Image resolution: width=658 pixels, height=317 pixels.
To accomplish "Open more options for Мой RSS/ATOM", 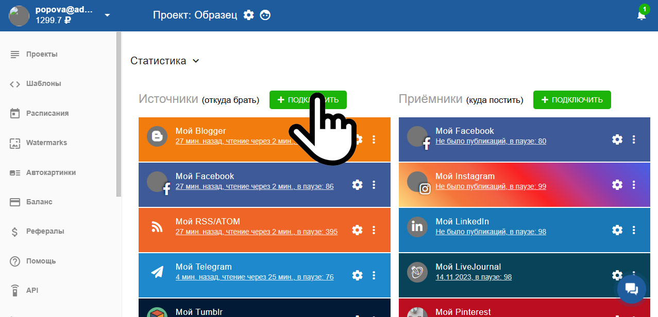I will 374,230.
